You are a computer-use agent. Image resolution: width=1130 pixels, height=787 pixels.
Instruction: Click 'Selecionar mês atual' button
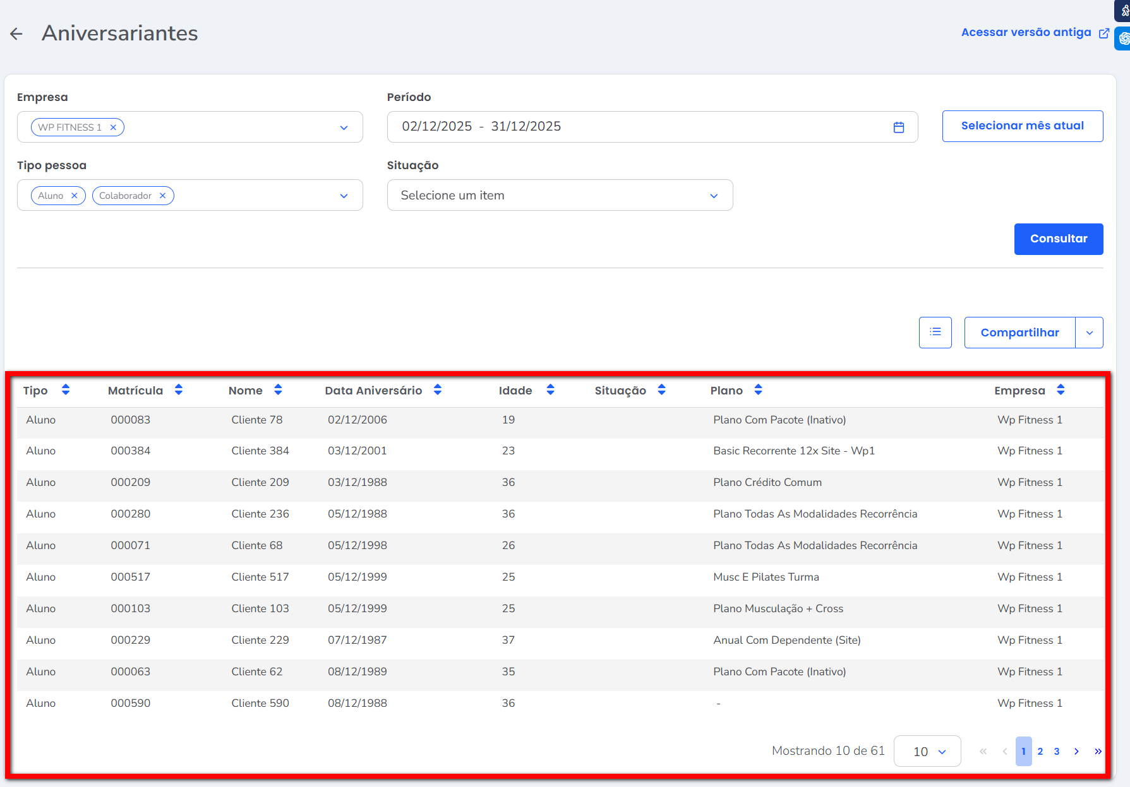1022,126
